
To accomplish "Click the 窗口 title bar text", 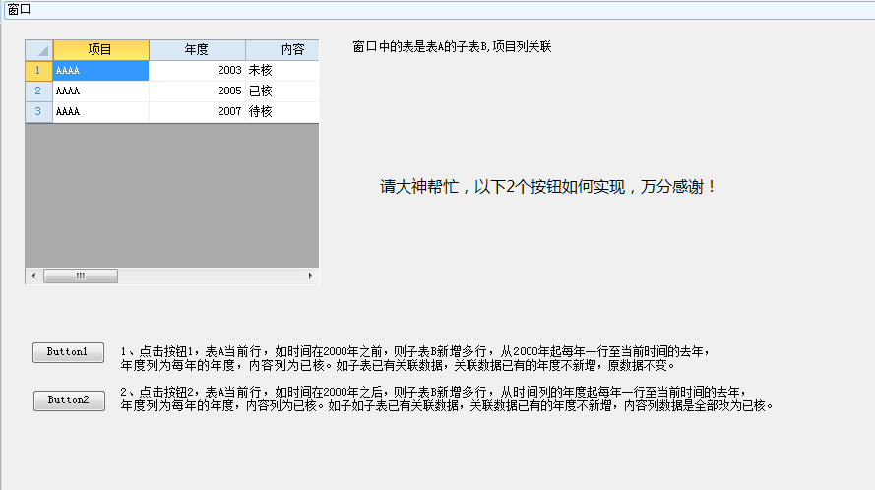I will click(19, 10).
